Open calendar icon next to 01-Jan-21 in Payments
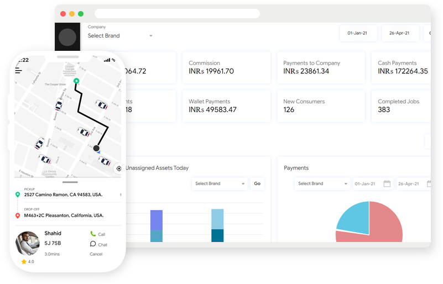The width and height of the screenshot is (443, 284). 387,184
